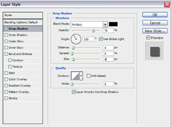Close the Layer Style dialog
Image resolution: width=171 pixels, height=128 pixels.
[x=167, y=4]
